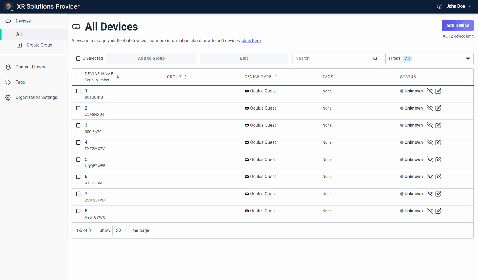Click the Add to Group button
The image size is (478, 280).
[151, 59]
